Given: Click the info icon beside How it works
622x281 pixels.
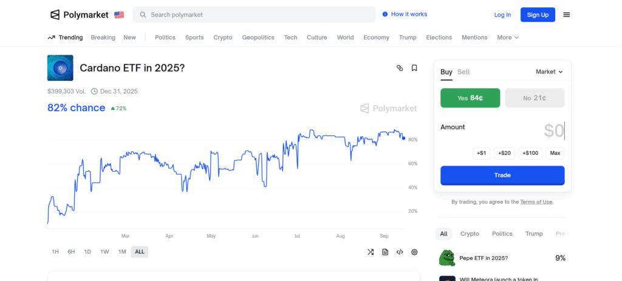Looking at the screenshot, I should (384, 15).
